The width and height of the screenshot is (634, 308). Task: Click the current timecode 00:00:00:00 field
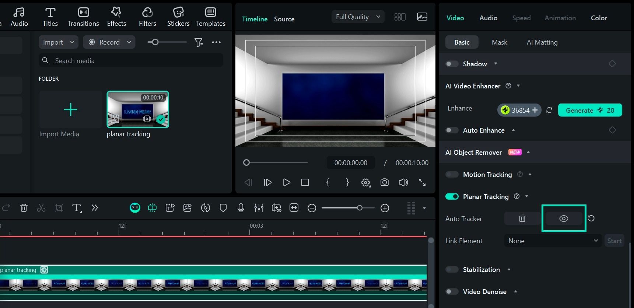coord(351,162)
